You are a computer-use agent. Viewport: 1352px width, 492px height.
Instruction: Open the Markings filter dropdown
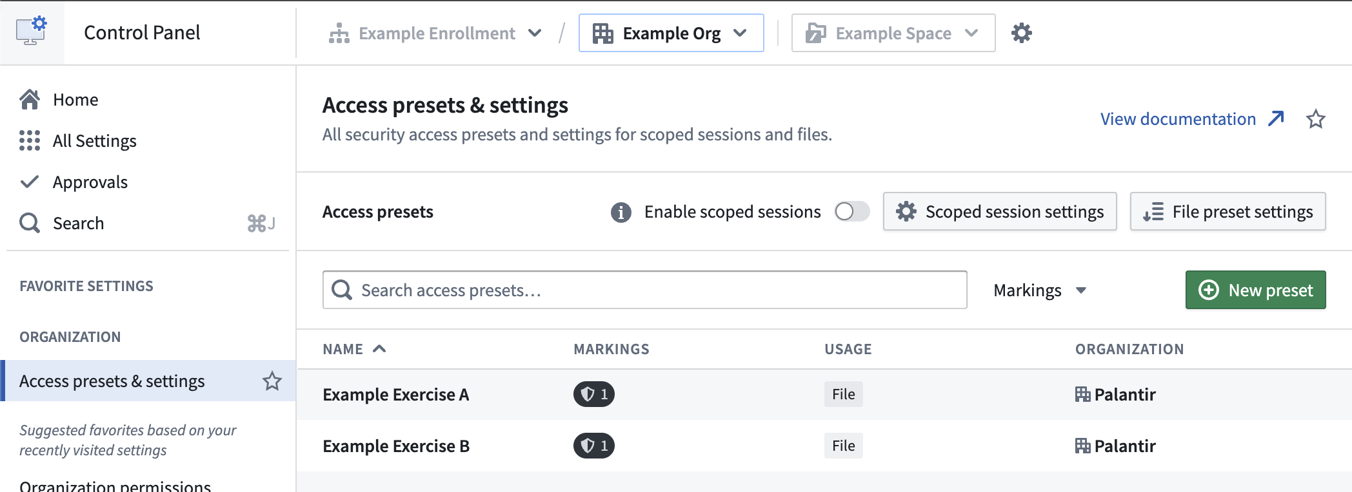[1039, 290]
